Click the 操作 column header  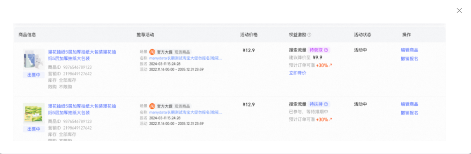click(407, 35)
